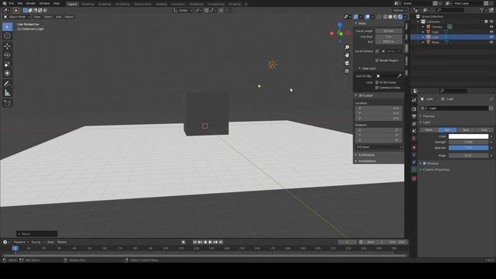The height and width of the screenshot is (279, 496).
Task: Open the Scene properties tab icon
Action: click(x=414, y=131)
